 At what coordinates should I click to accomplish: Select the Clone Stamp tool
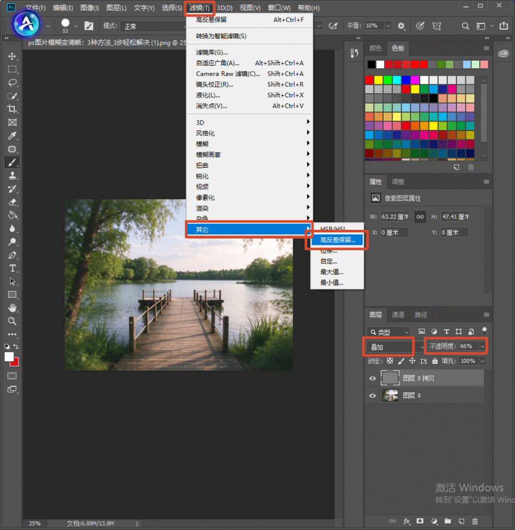[12, 175]
